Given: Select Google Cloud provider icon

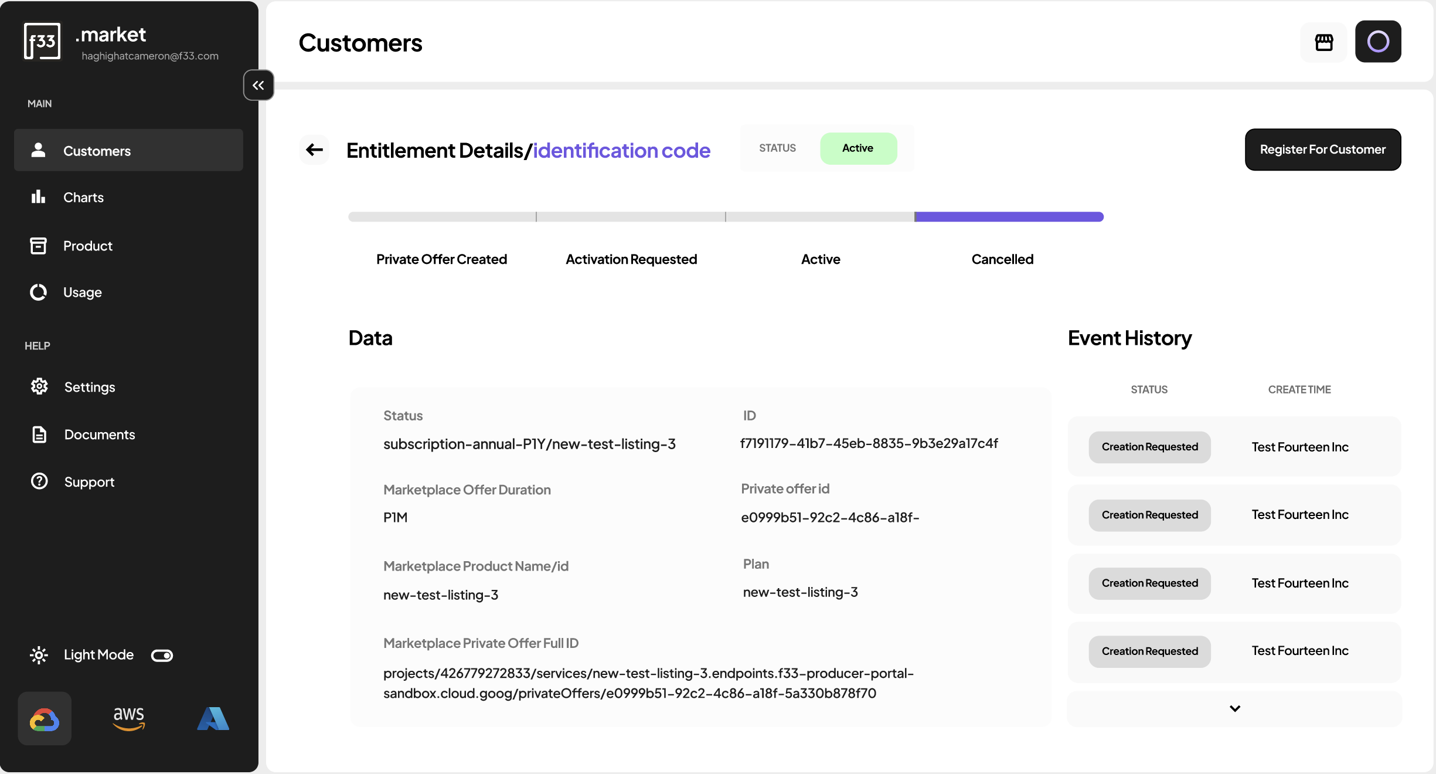Looking at the screenshot, I should pyautogui.click(x=45, y=719).
